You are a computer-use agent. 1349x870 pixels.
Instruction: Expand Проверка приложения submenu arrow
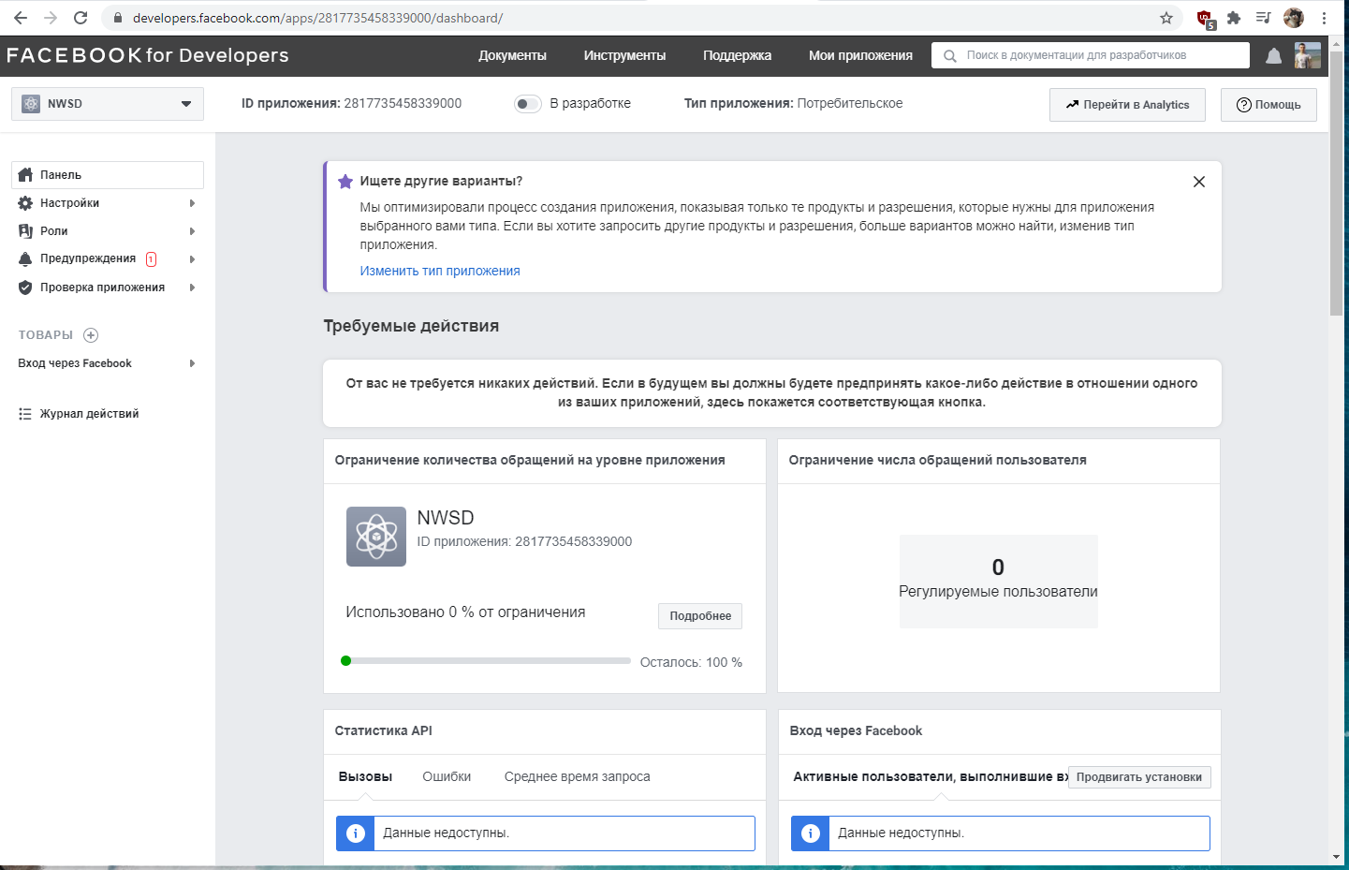(192, 288)
